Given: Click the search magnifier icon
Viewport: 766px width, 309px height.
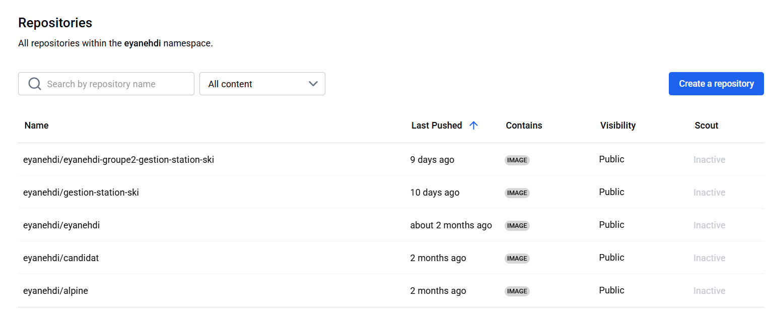Looking at the screenshot, I should (x=34, y=83).
